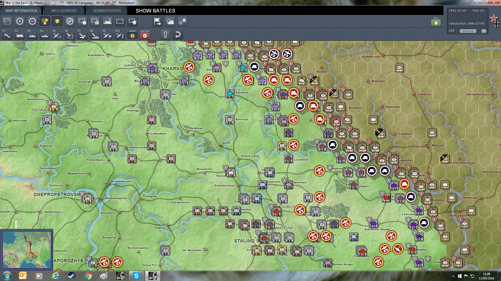The image size is (501, 281).
Task: Select the F2 rail transport mode
Action: 20,36
